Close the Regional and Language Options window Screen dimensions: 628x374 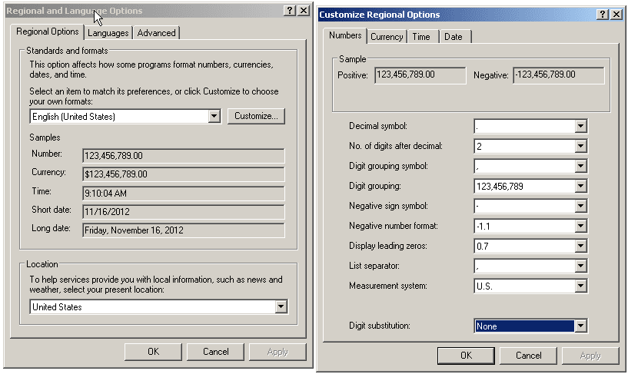[304, 11]
